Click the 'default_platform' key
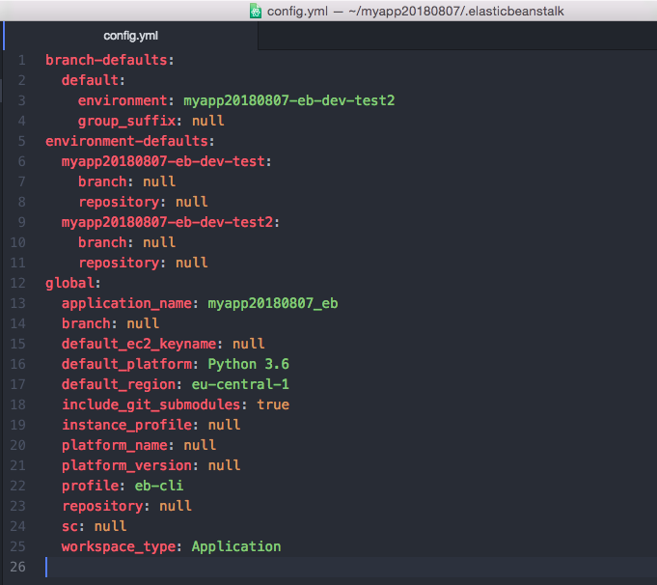657x585 pixels. tap(127, 364)
